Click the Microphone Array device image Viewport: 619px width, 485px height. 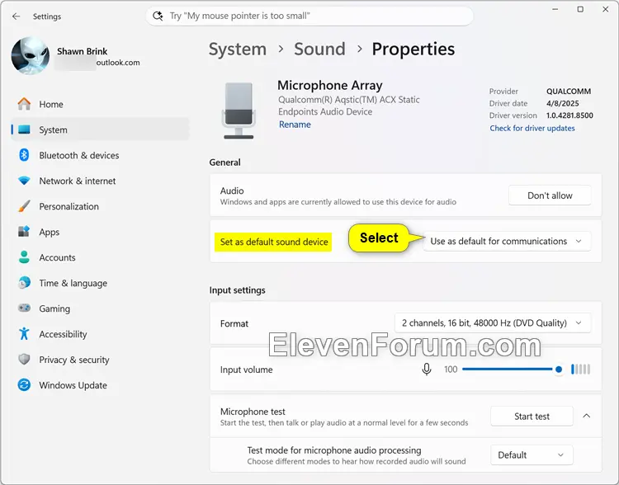click(x=239, y=111)
